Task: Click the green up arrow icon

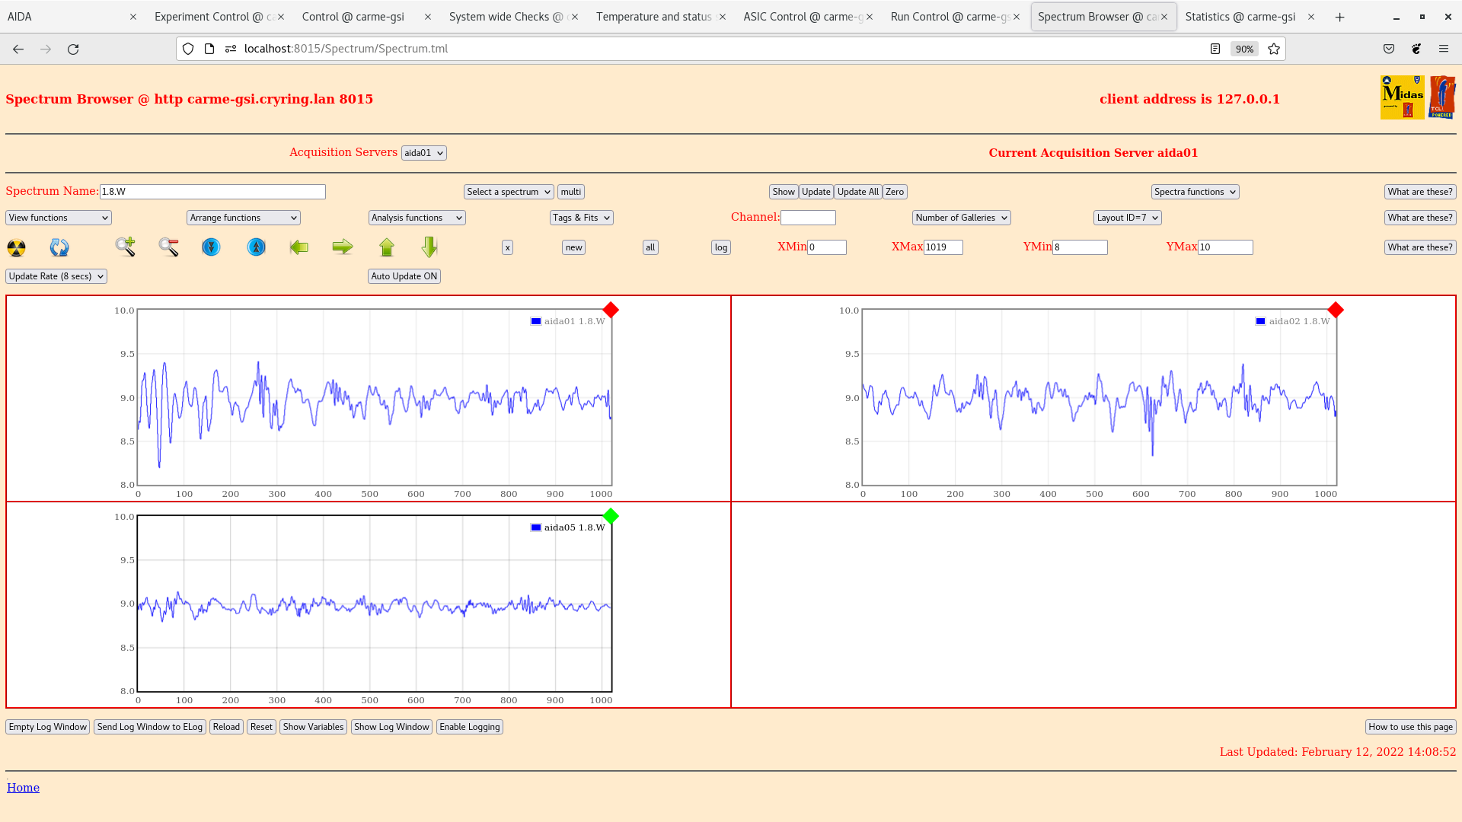Action: 387,247
